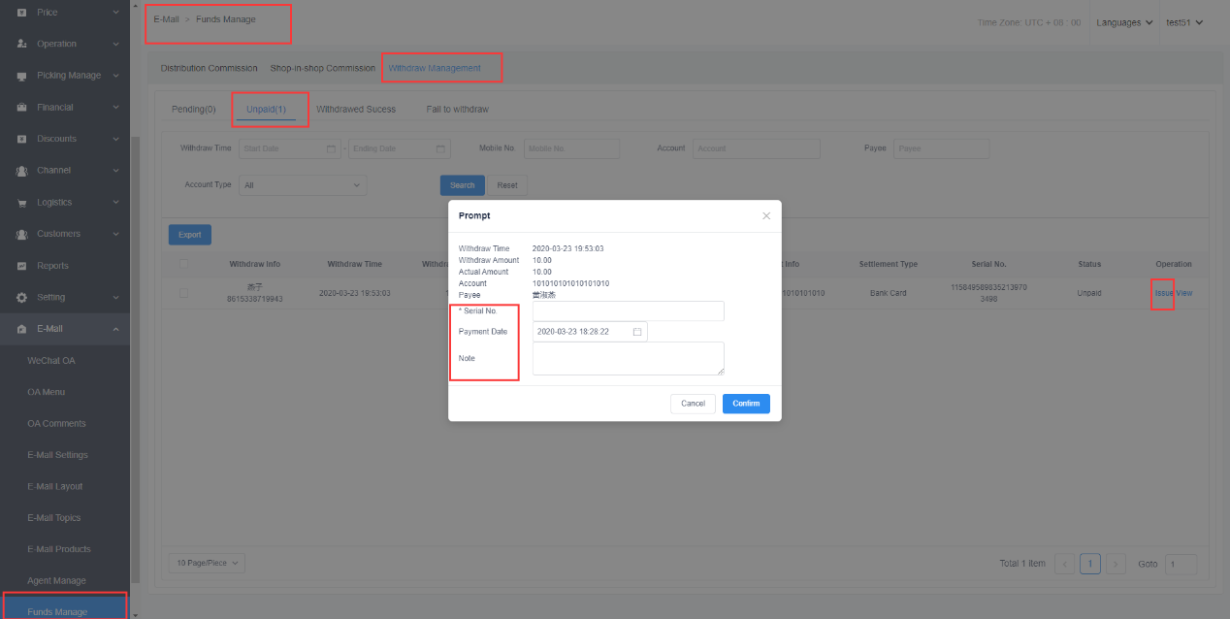Check the first withdraw row checkbox
The width and height of the screenshot is (1230, 619).
183,293
